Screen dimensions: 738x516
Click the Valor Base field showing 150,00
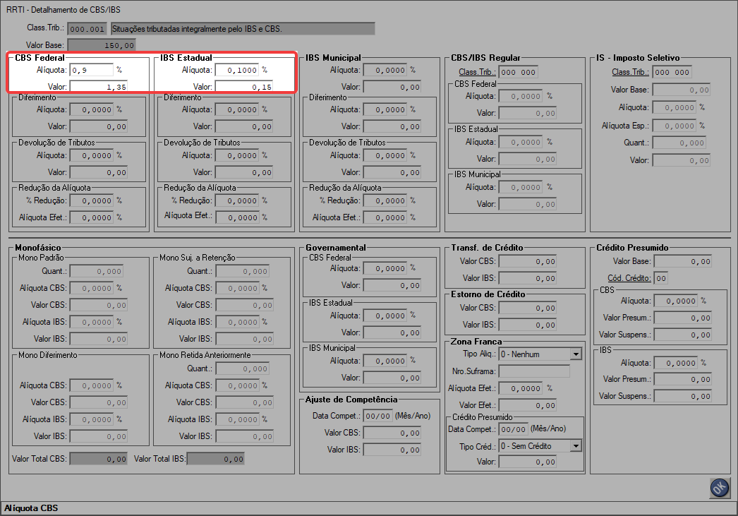click(102, 45)
